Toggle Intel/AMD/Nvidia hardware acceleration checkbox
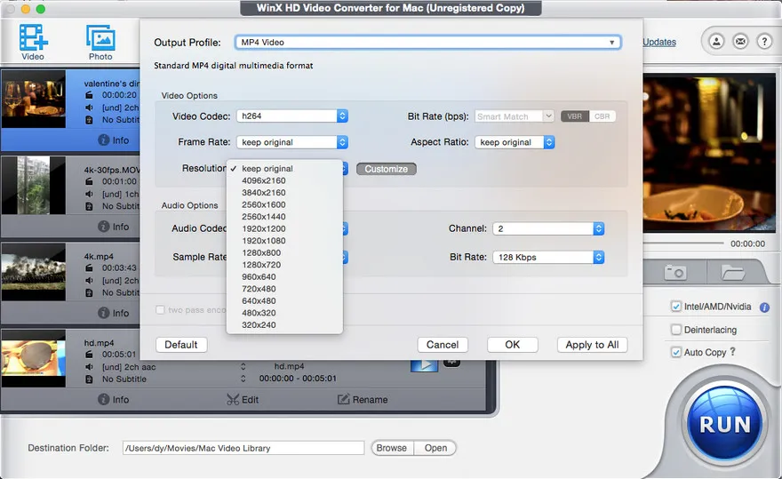The image size is (782, 479). (x=675, y=307)
